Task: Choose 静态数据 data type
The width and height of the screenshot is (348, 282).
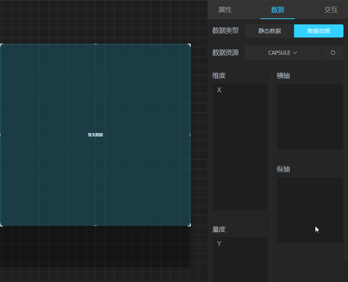Action: [x=270, y=31]
